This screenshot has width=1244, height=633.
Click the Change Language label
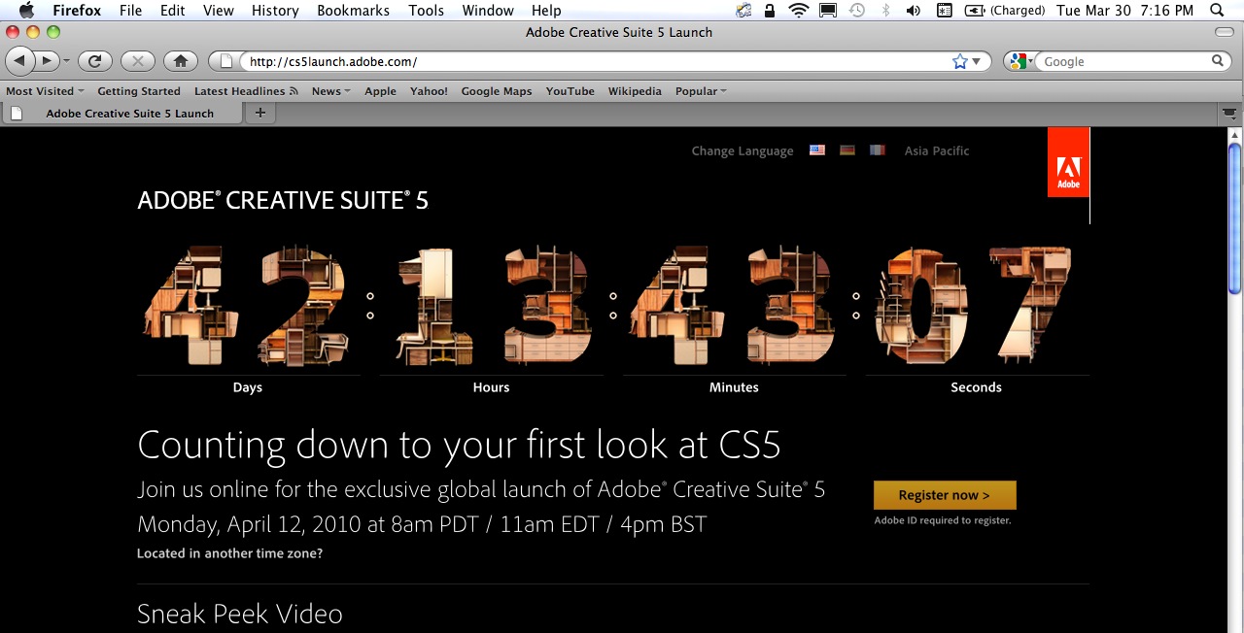coord(743,150)
